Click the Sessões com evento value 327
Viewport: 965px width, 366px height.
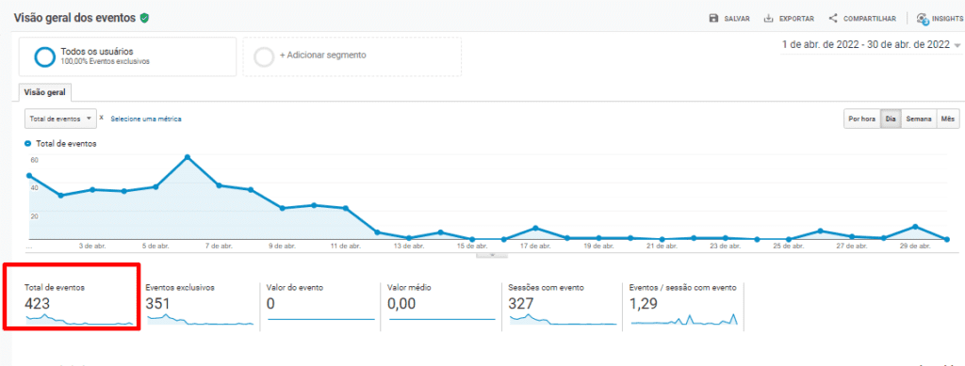pos(521,303)
